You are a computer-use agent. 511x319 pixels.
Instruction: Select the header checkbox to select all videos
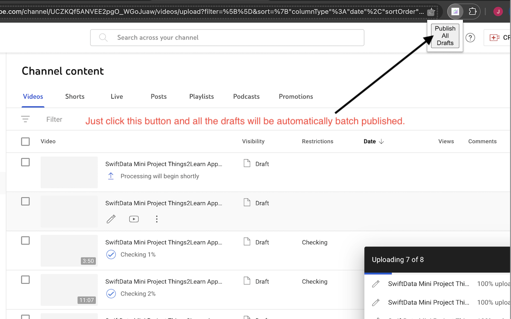tap(25, 141)
